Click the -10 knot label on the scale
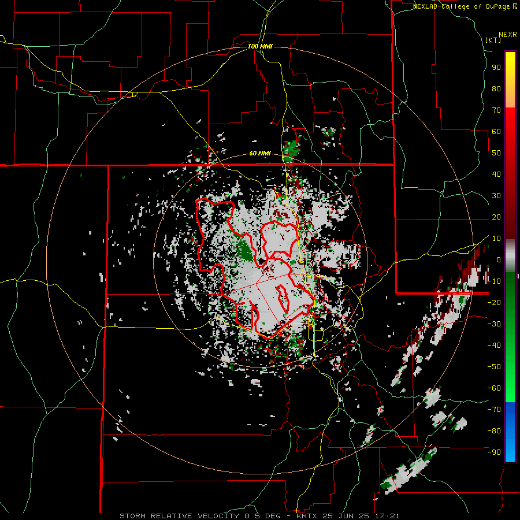 coord(494,281)
